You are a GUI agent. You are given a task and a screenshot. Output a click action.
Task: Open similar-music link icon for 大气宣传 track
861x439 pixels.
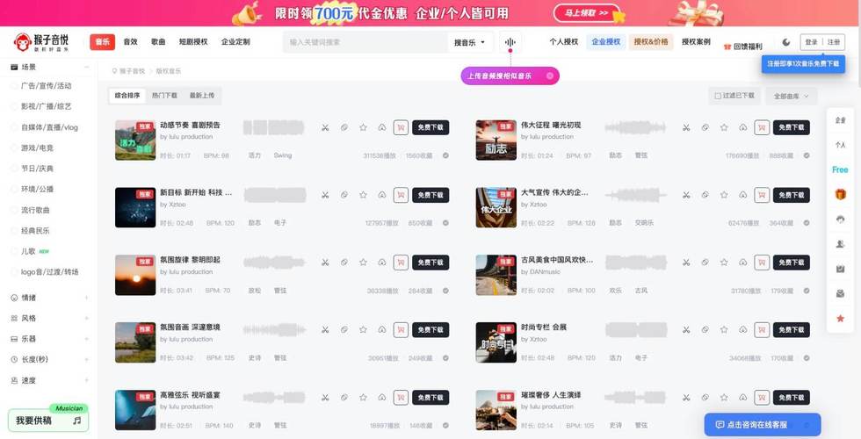(705, 195)
